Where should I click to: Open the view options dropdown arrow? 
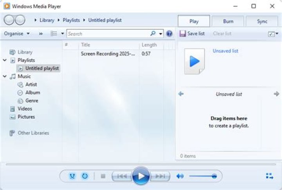pos(62,33)
